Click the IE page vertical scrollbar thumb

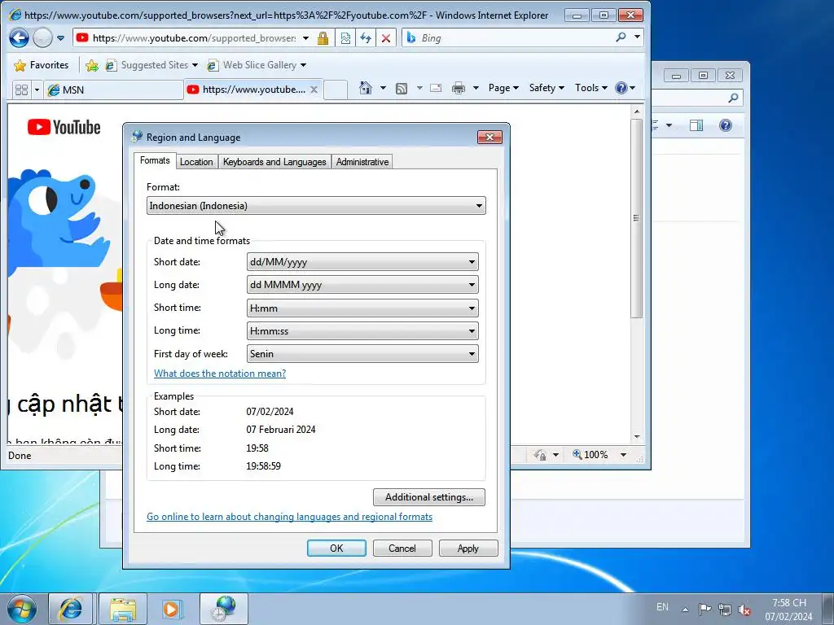[636, 218]
